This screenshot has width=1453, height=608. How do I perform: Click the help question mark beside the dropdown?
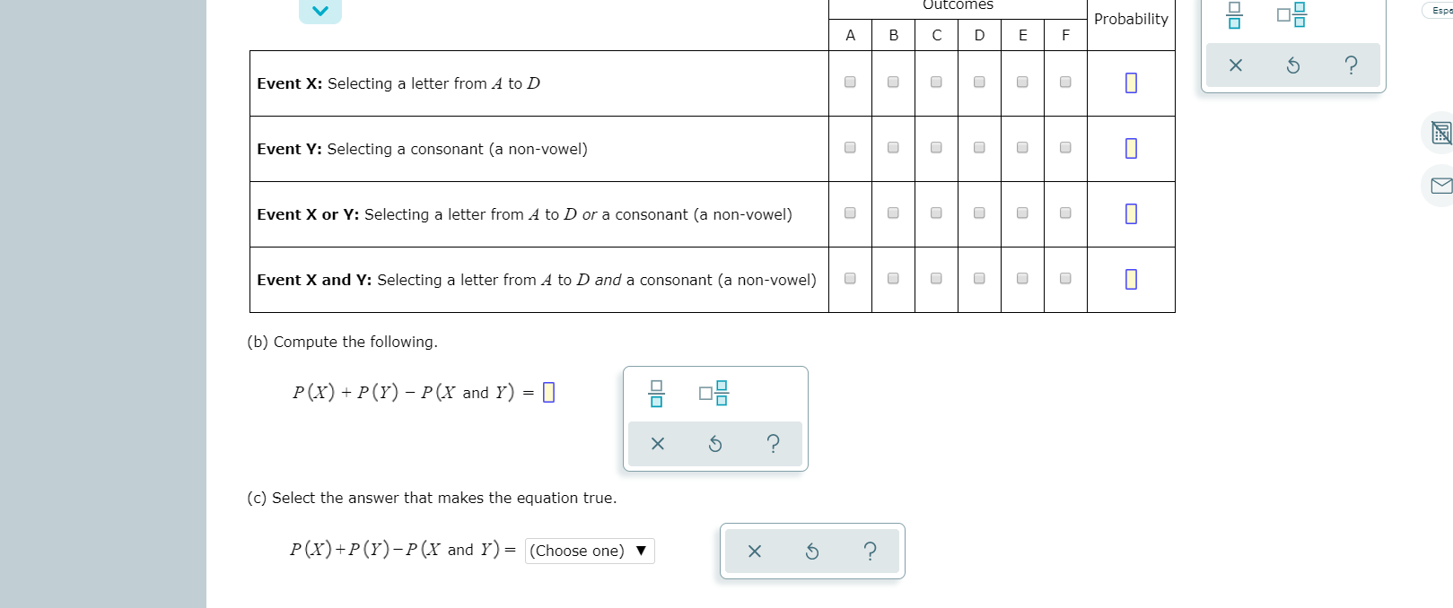pos(870,551)
